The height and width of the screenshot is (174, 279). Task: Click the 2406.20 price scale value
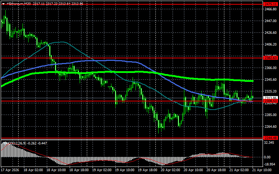tap(271, 44)
